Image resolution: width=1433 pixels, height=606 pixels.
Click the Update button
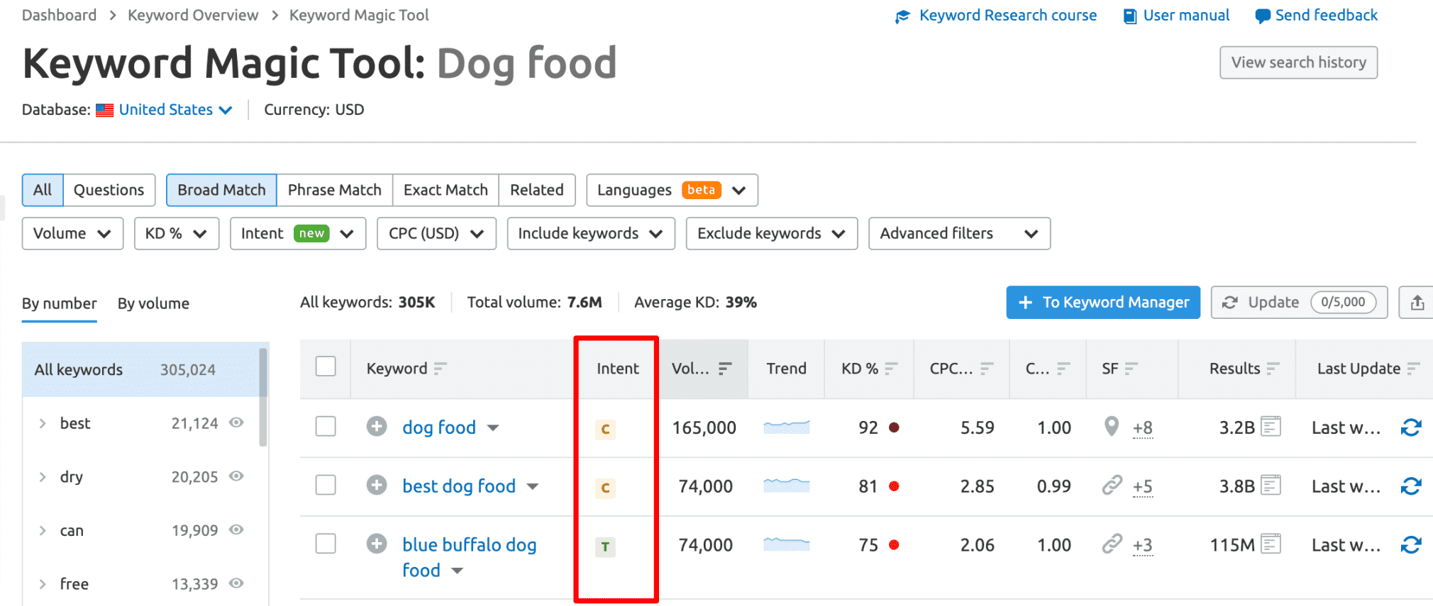(x=1299, y=303)
